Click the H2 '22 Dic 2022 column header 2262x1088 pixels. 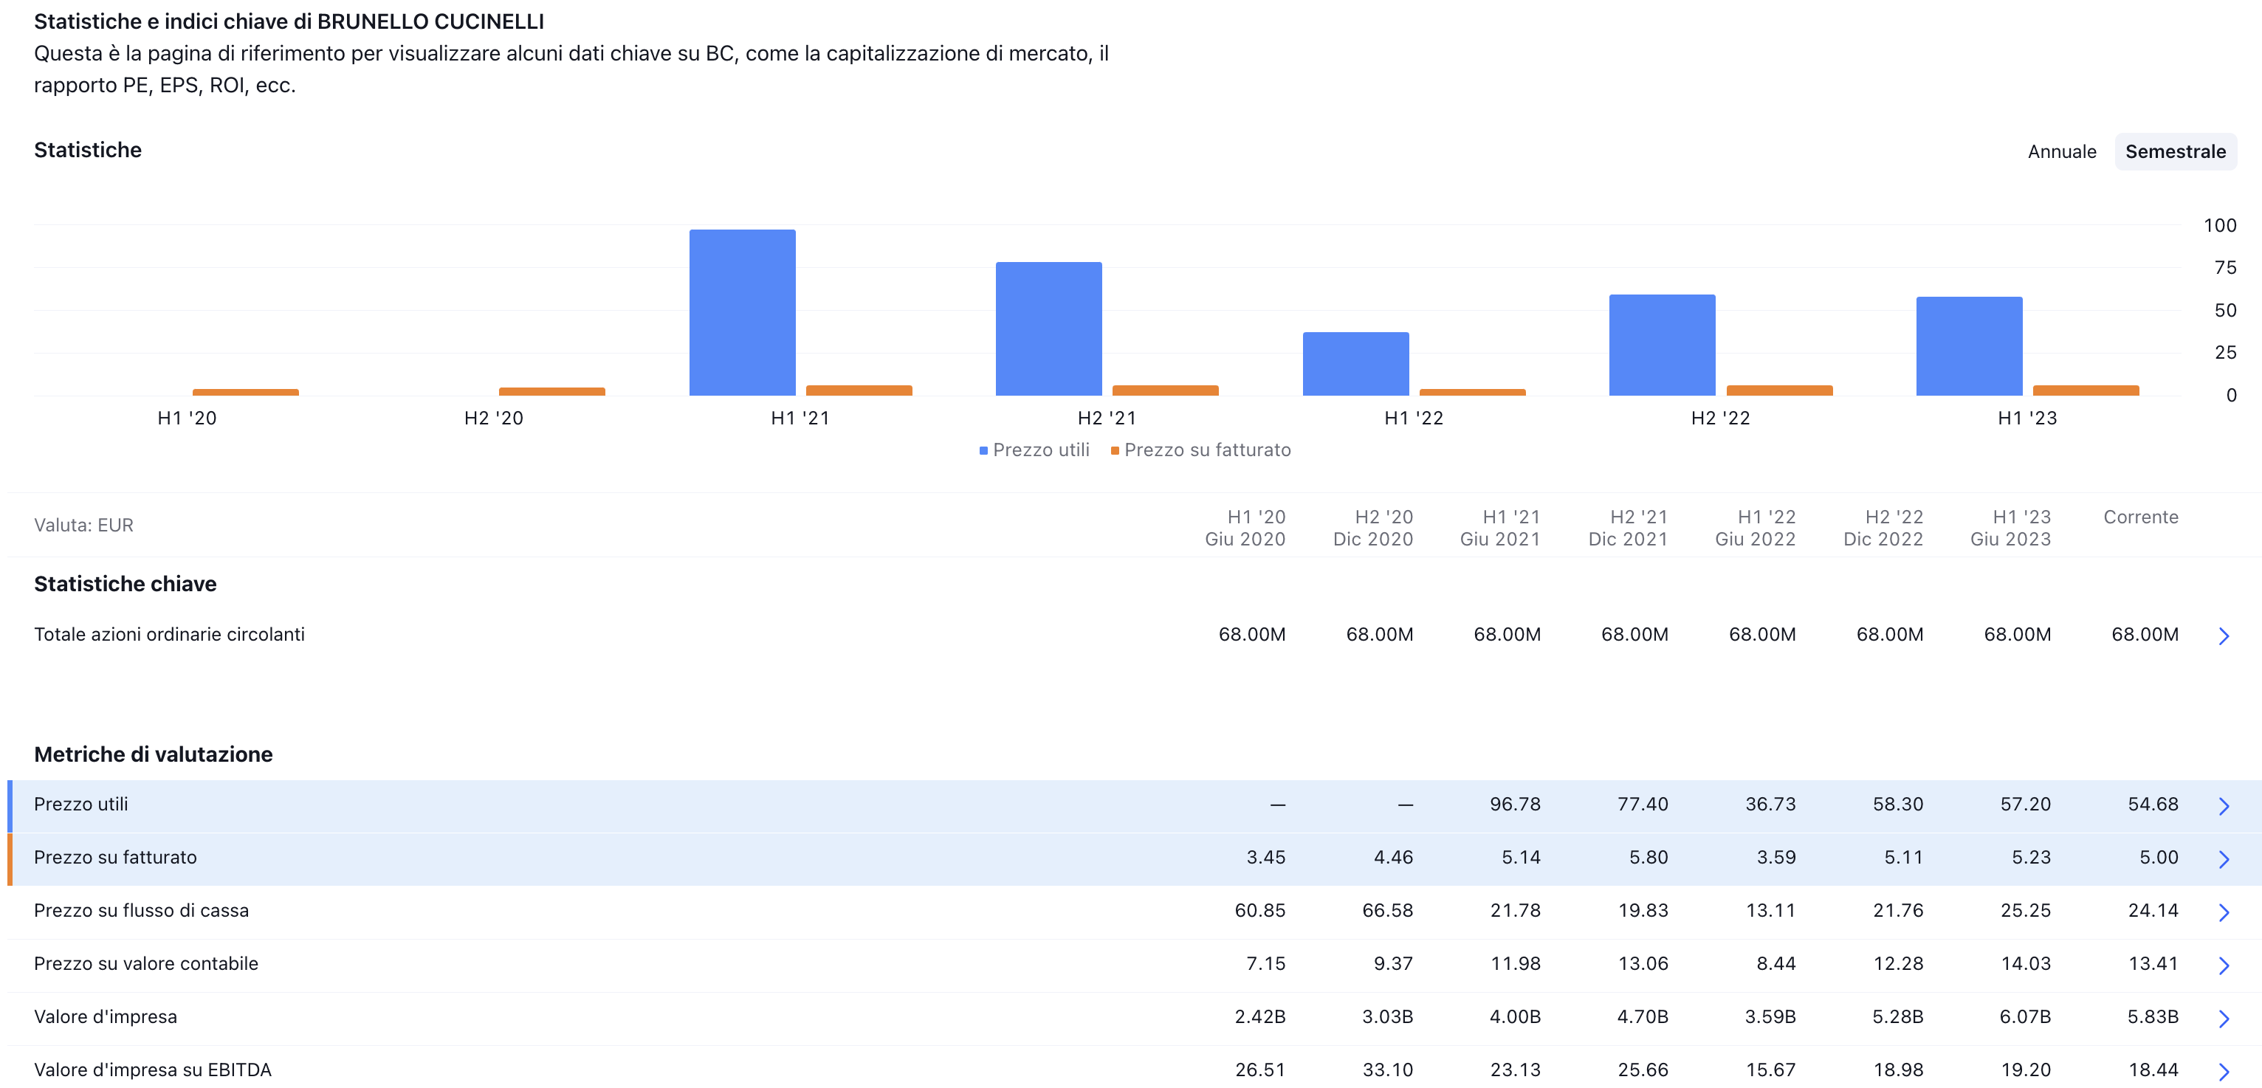(x=1883, y=528)
